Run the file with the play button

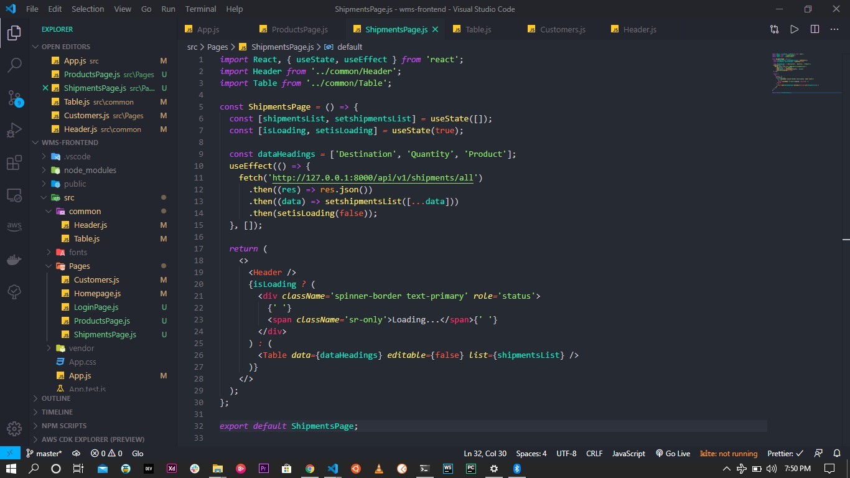tap(794, 29)
